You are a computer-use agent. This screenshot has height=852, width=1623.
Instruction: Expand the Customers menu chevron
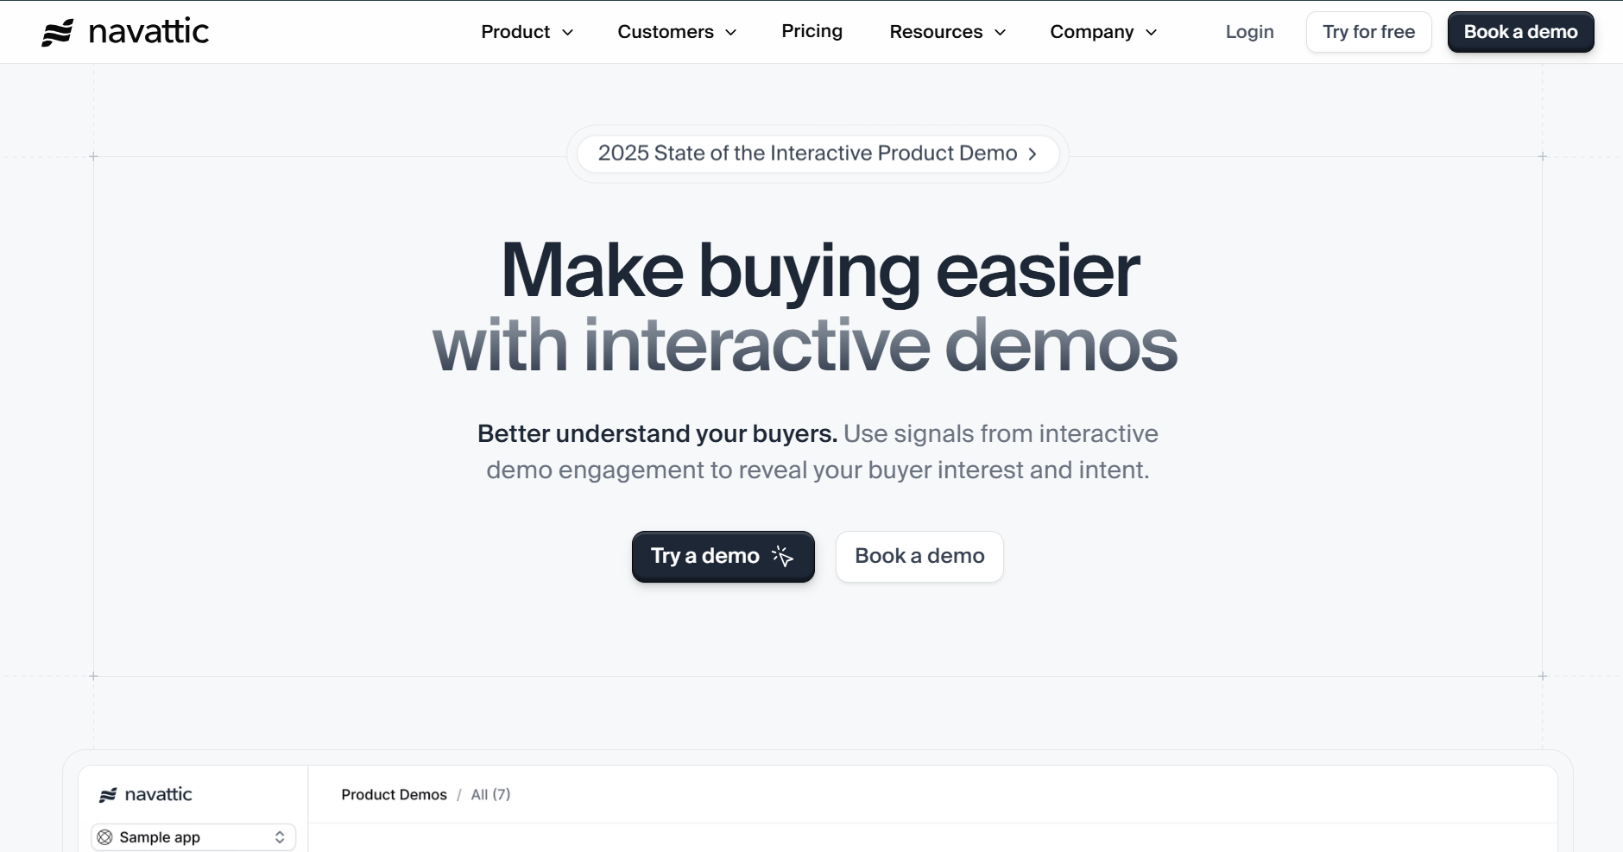(x=731, y=33)
